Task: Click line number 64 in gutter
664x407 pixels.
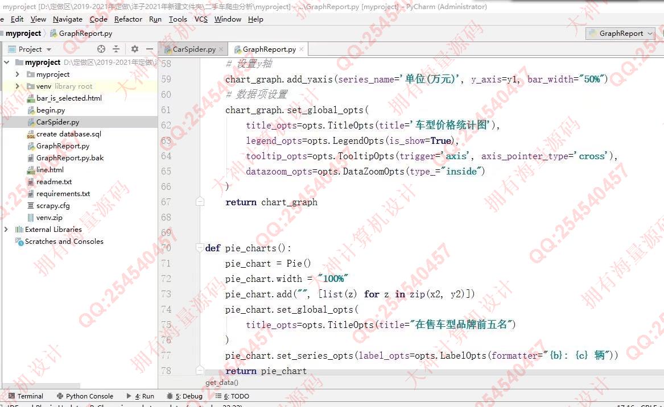Action: pos(166,156)
